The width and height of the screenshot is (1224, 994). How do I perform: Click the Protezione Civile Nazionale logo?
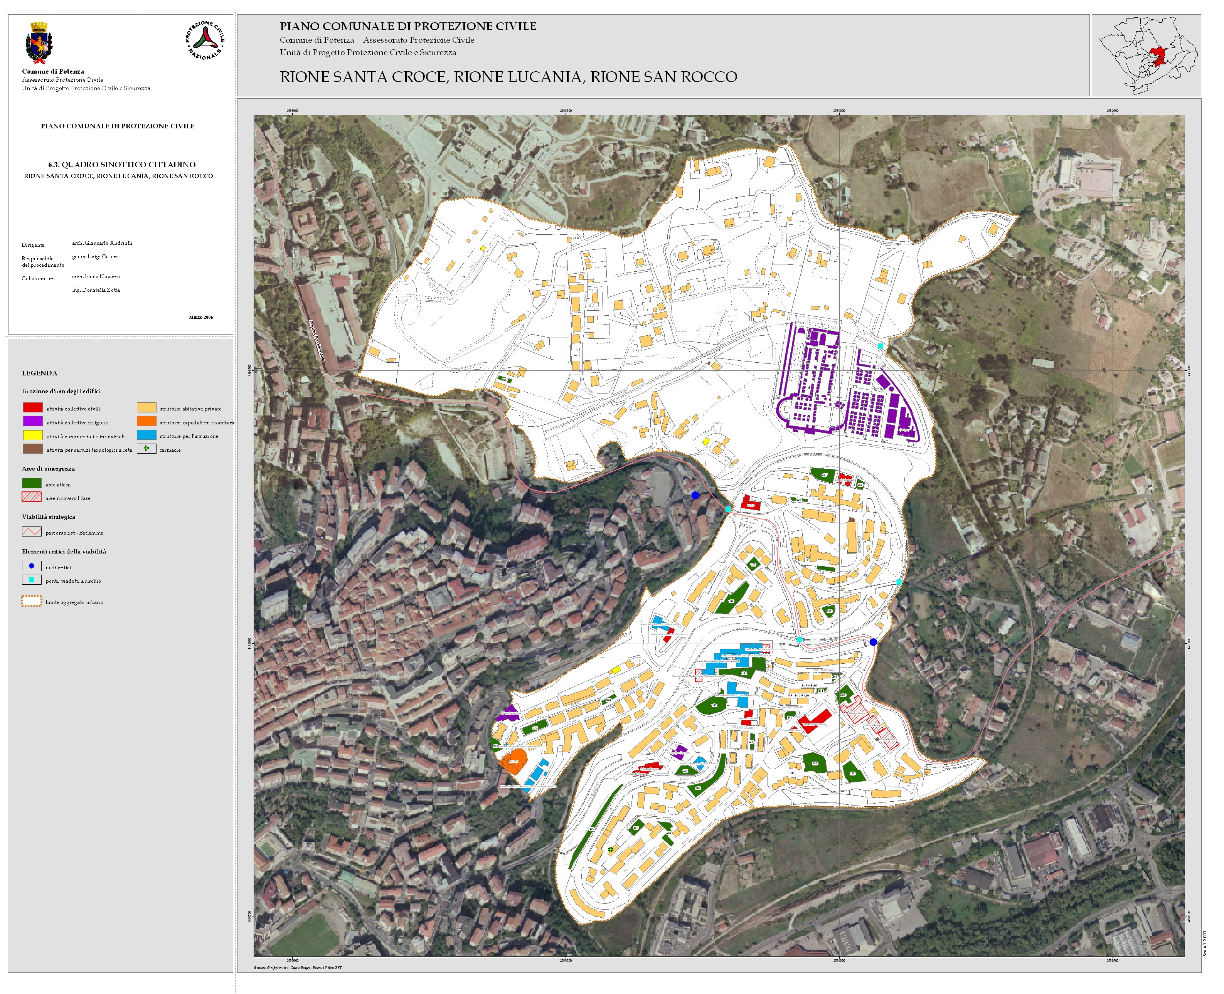click(x=204, y=40)
